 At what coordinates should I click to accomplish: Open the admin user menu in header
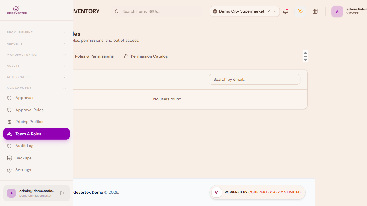pos(349,11)
